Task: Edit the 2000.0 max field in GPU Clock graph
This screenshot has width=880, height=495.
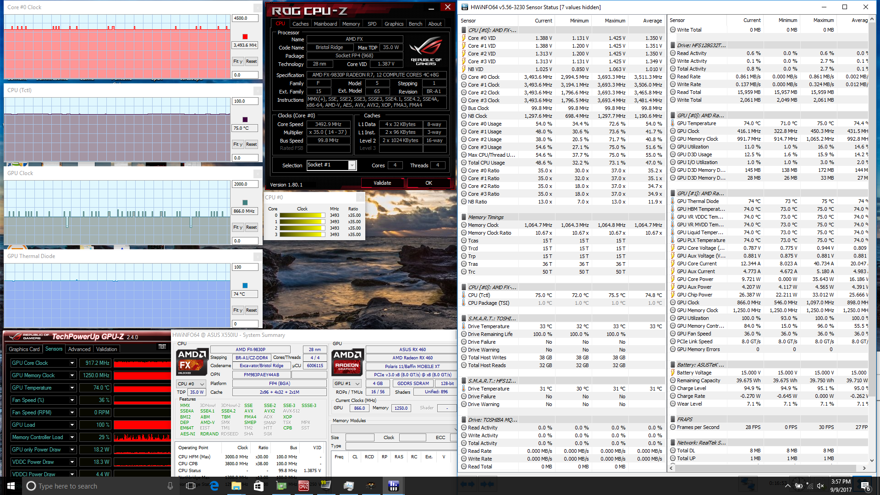Action: pos(245,184)
